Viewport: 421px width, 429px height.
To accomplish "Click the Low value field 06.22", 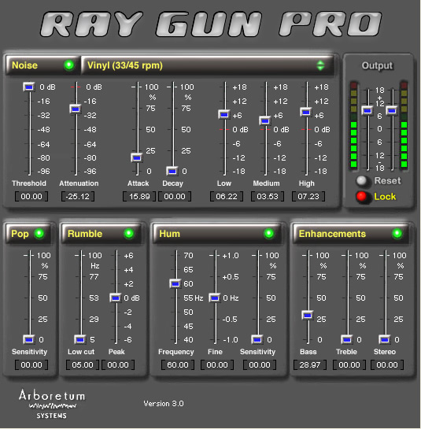I will point(227,197).
